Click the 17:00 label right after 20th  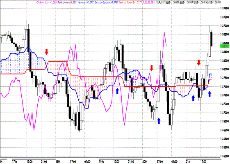tap(159, 162)
